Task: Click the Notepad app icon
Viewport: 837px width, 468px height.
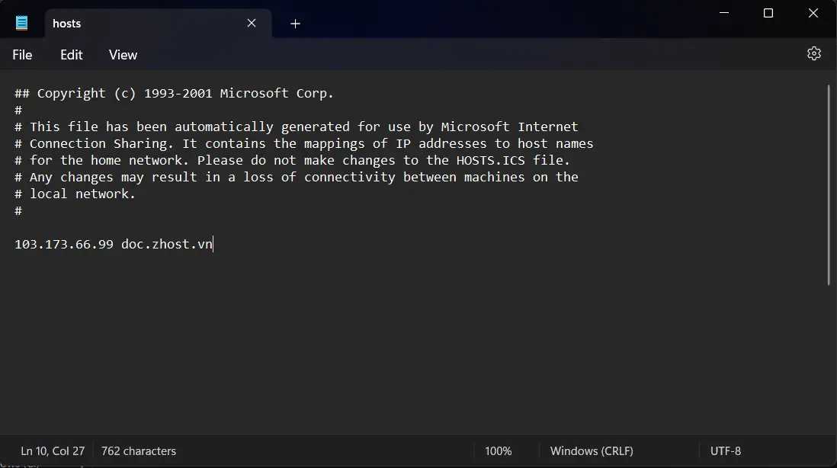Action: 22,23
